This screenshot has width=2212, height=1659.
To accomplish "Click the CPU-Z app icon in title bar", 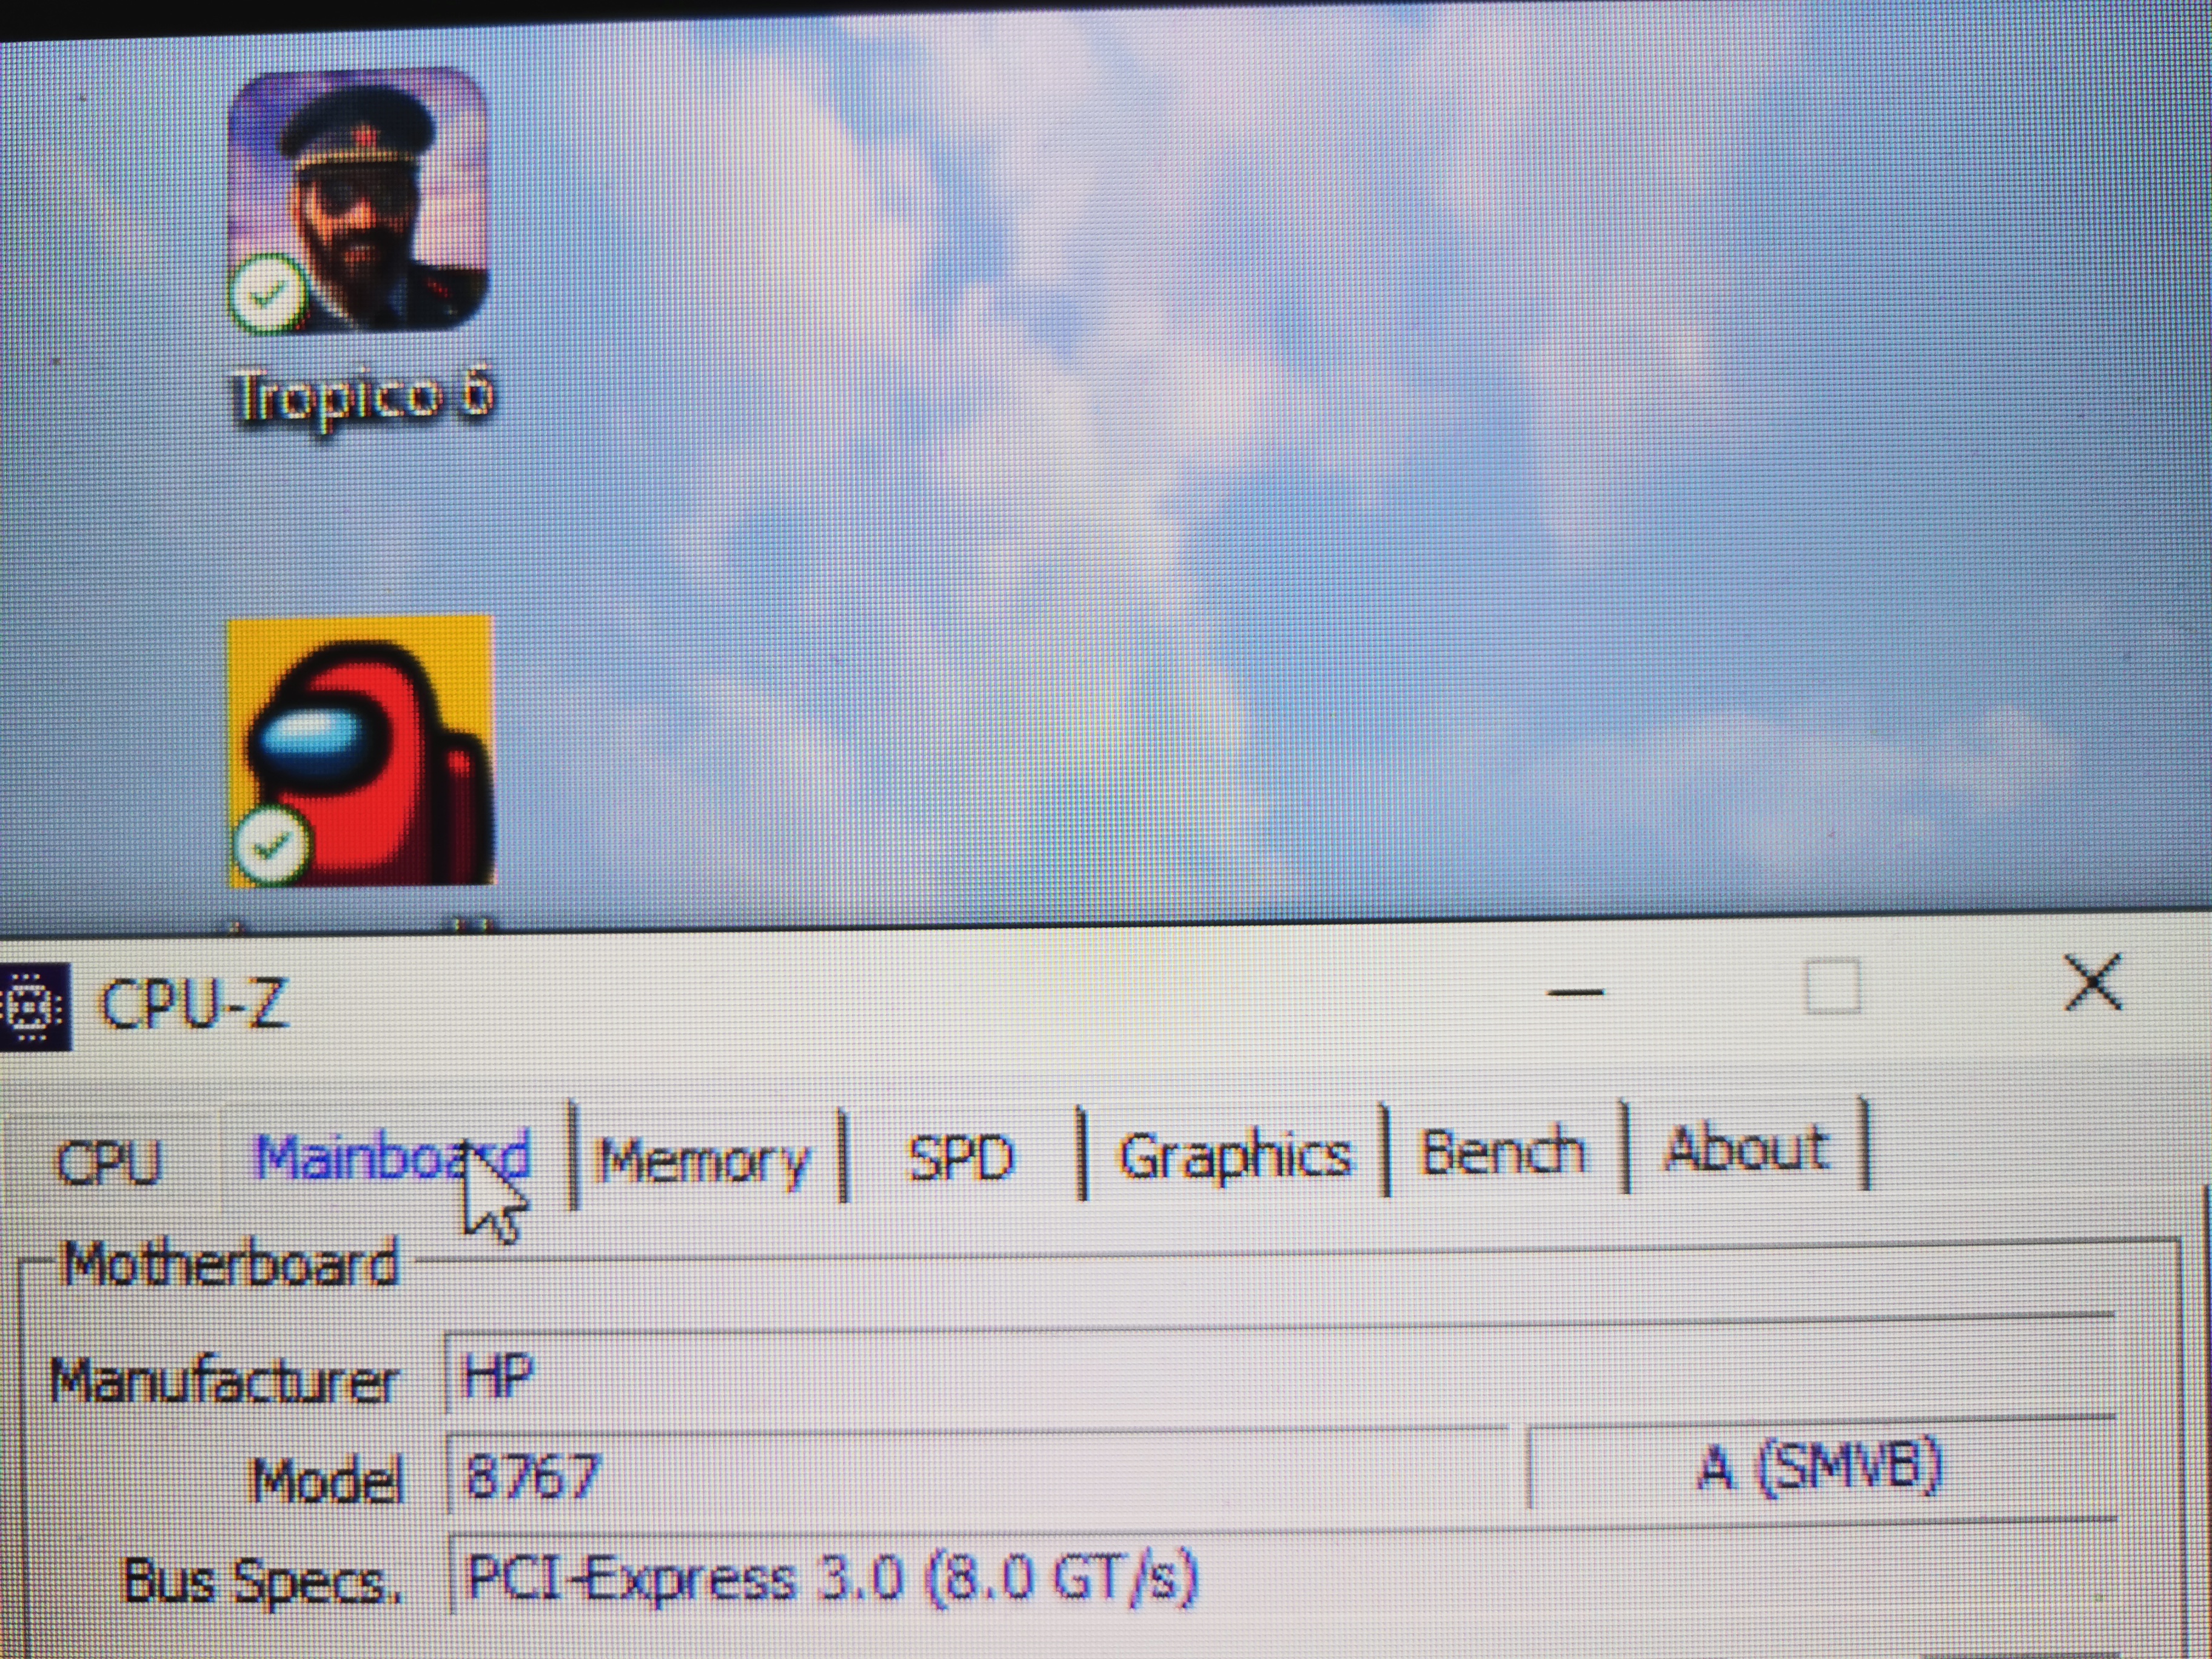I will [x=33, y=1007].
